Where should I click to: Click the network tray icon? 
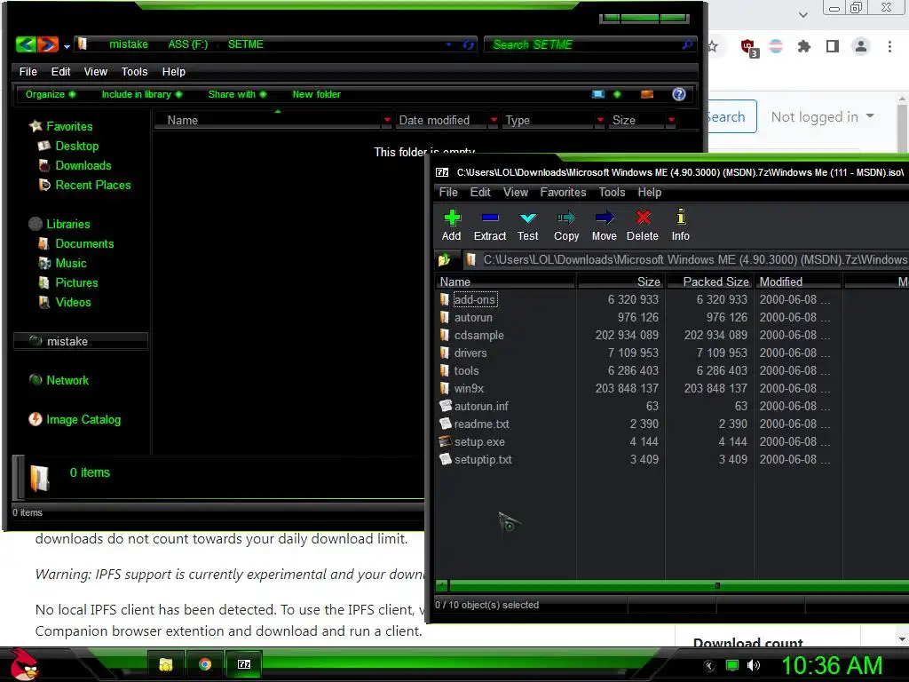[732, 665]
